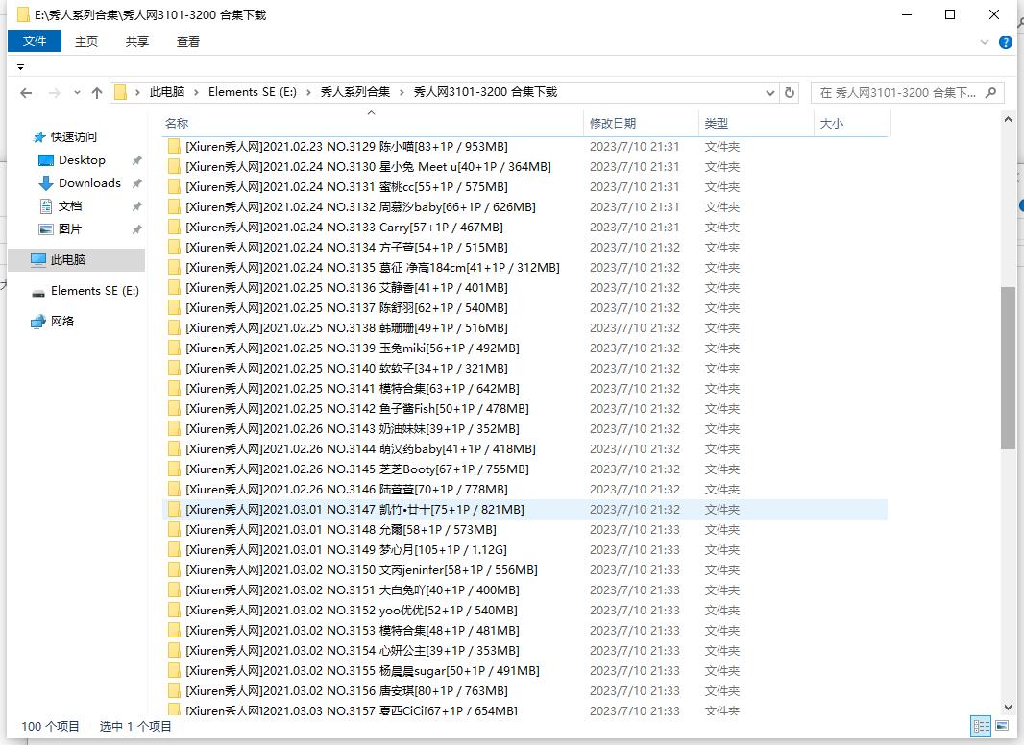Open the 查看 ribbon tab
The image size is (1024, 745).
188,42
